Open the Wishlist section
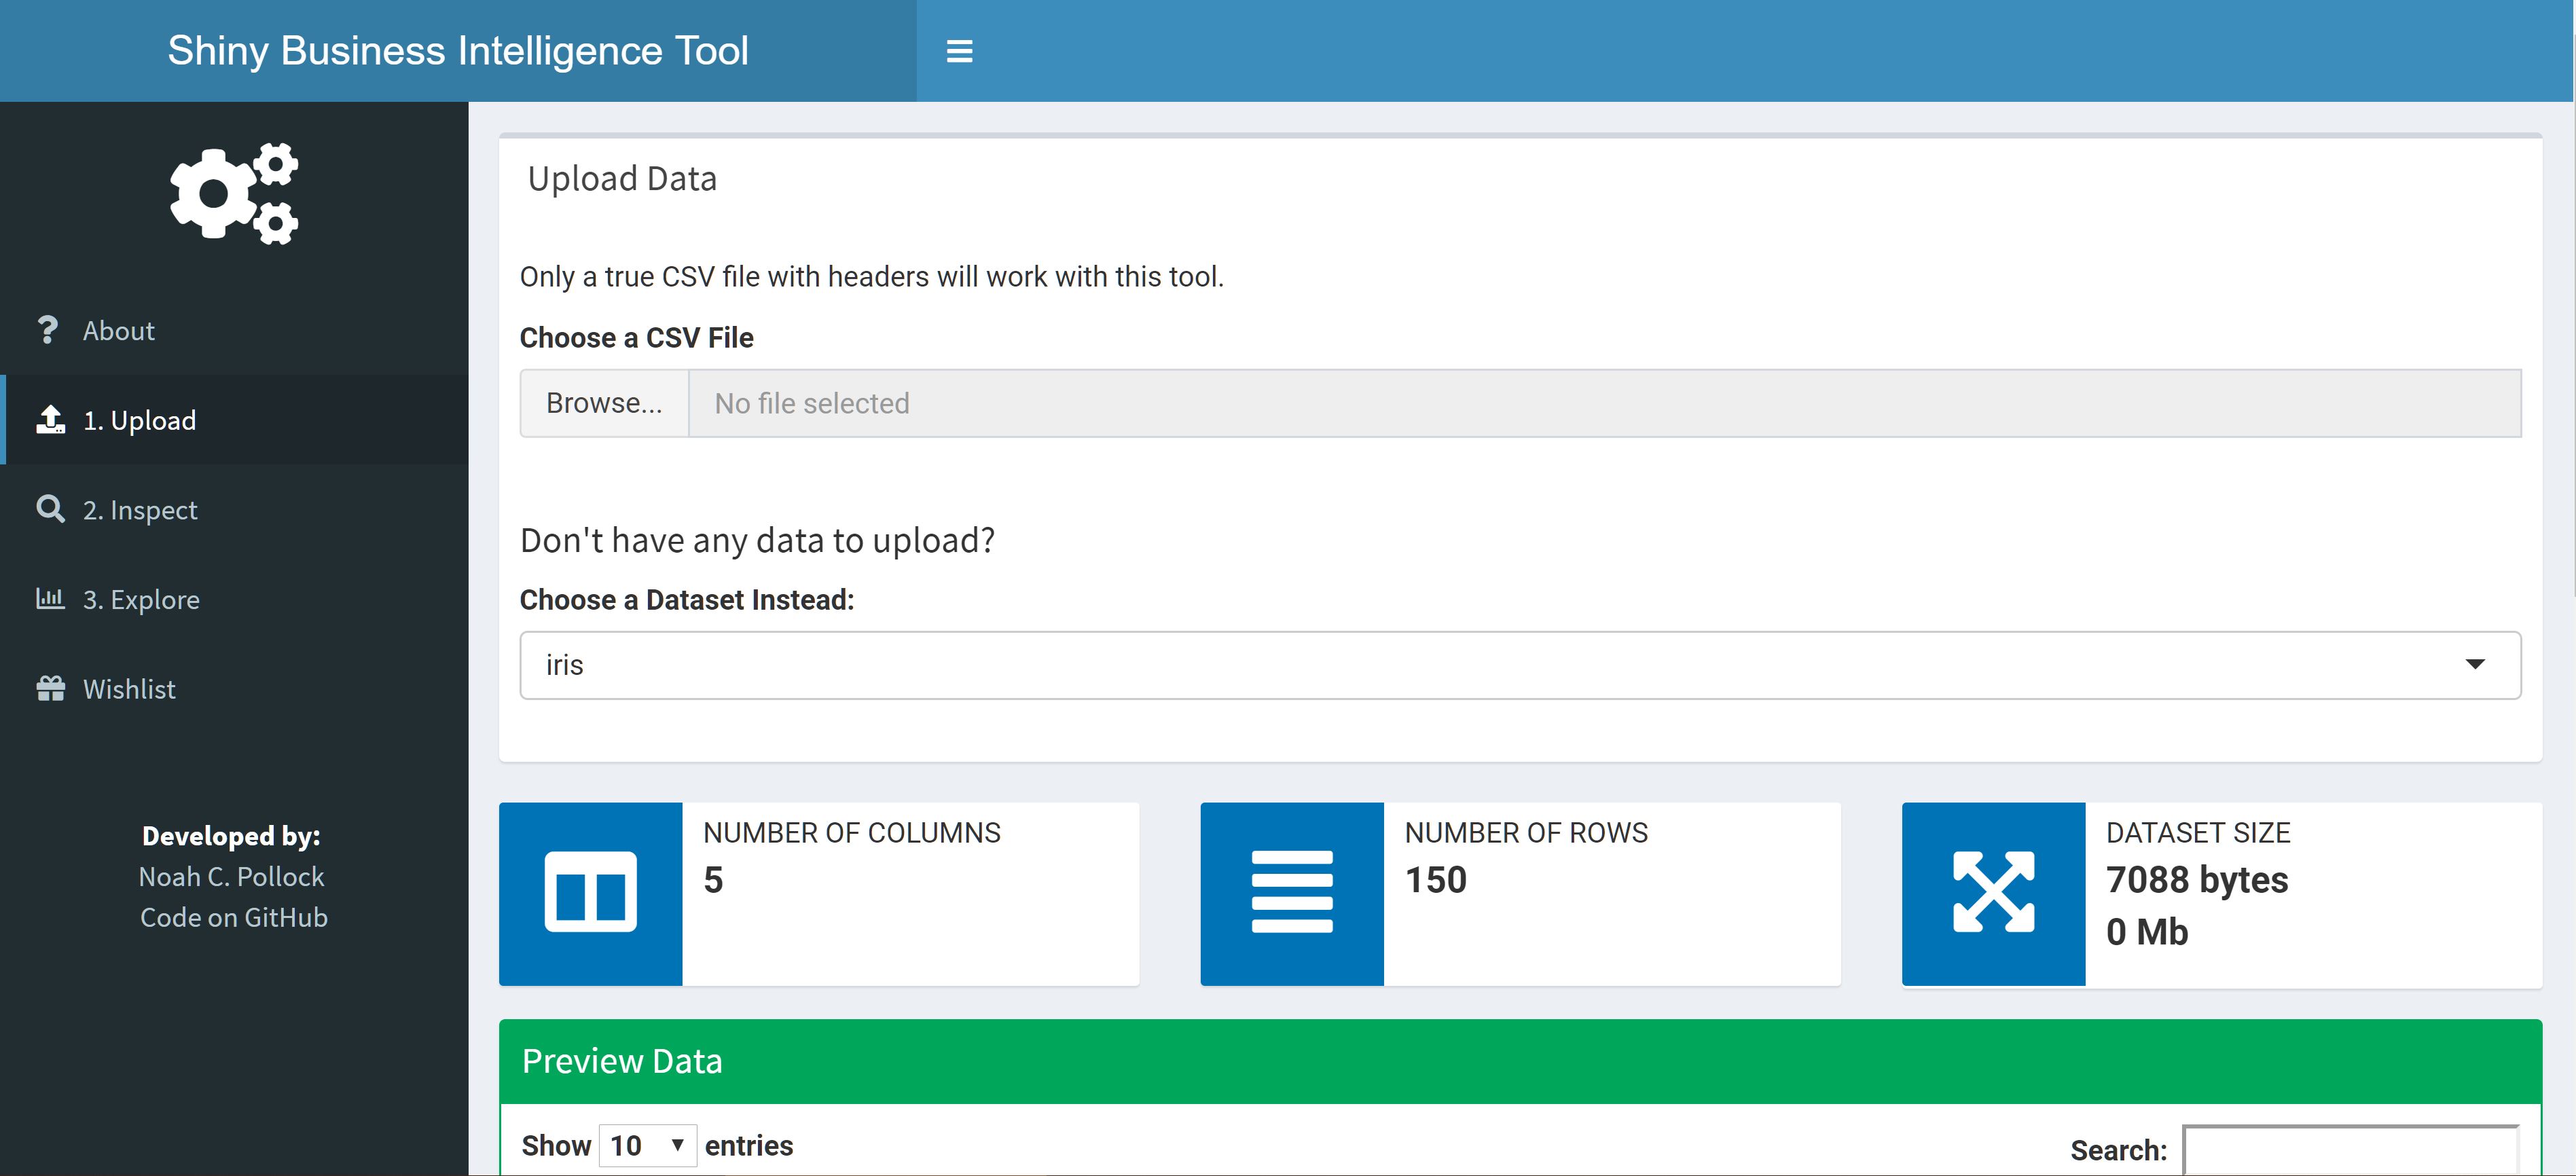Viewport: 2576px width, 1176px height. click(x=129, y=688)
